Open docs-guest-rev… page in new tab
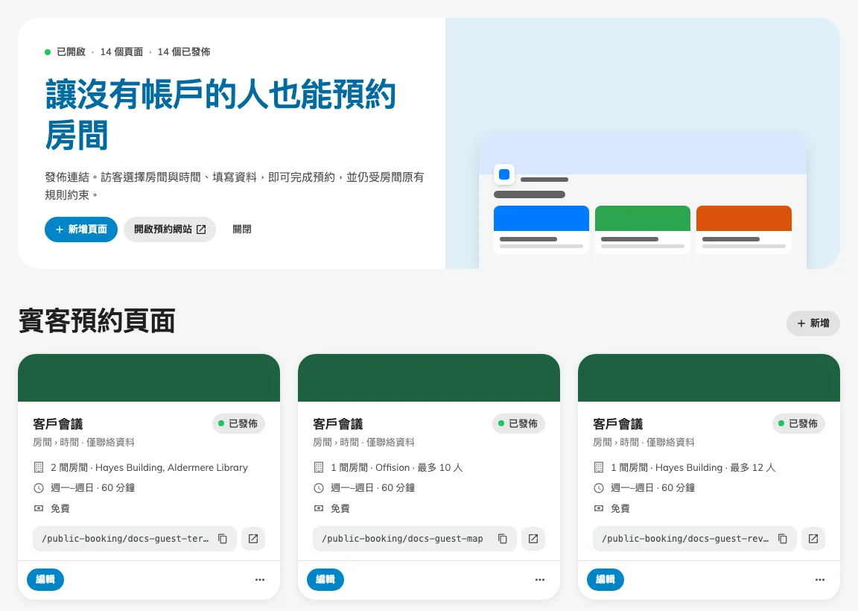Screen dimensions: 858x611 click(x=813, y=539)
